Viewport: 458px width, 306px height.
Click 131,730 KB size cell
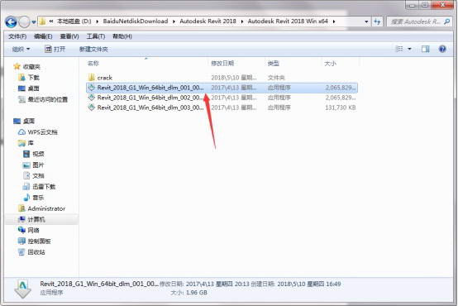pyautogui.click(x=341, y=108)
